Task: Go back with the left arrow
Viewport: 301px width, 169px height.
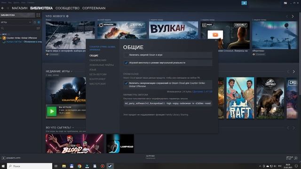Action: click(x=3, y=8)
